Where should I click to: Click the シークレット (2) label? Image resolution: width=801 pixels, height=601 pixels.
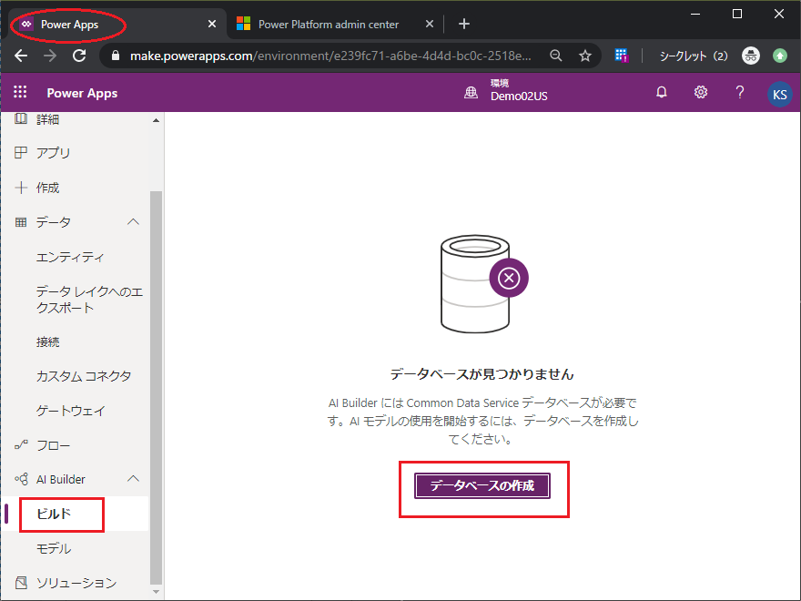coord(694,56)
